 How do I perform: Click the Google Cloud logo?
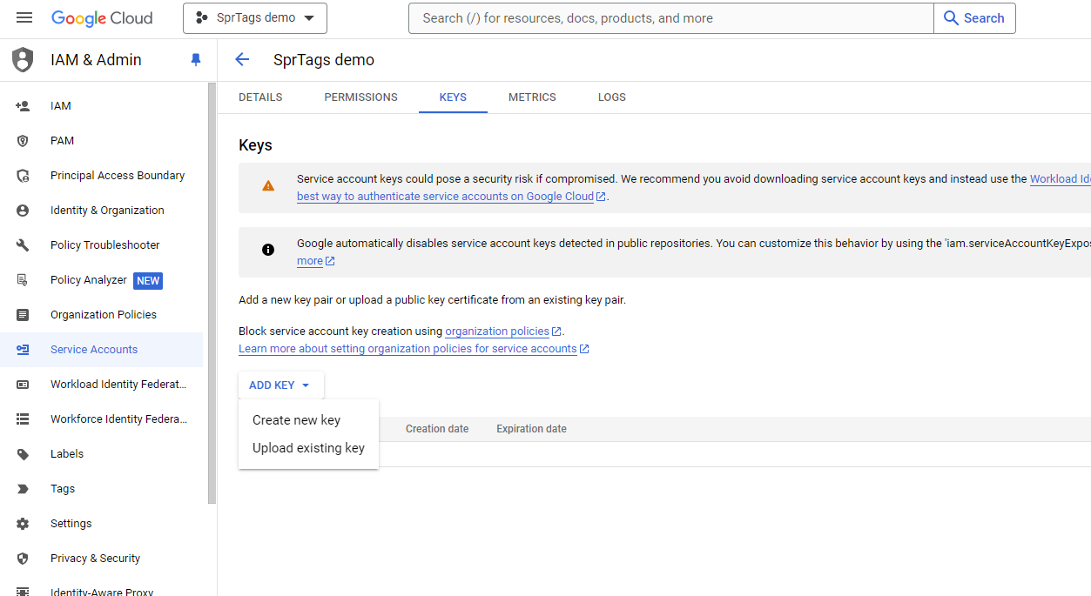[102, 17]
